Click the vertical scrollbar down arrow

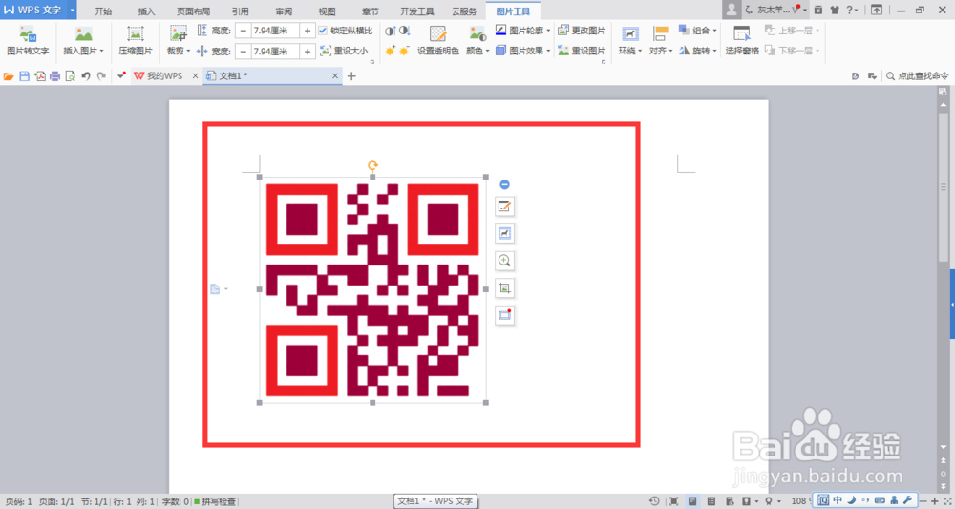pyautogui.click(x=944, y=447)
